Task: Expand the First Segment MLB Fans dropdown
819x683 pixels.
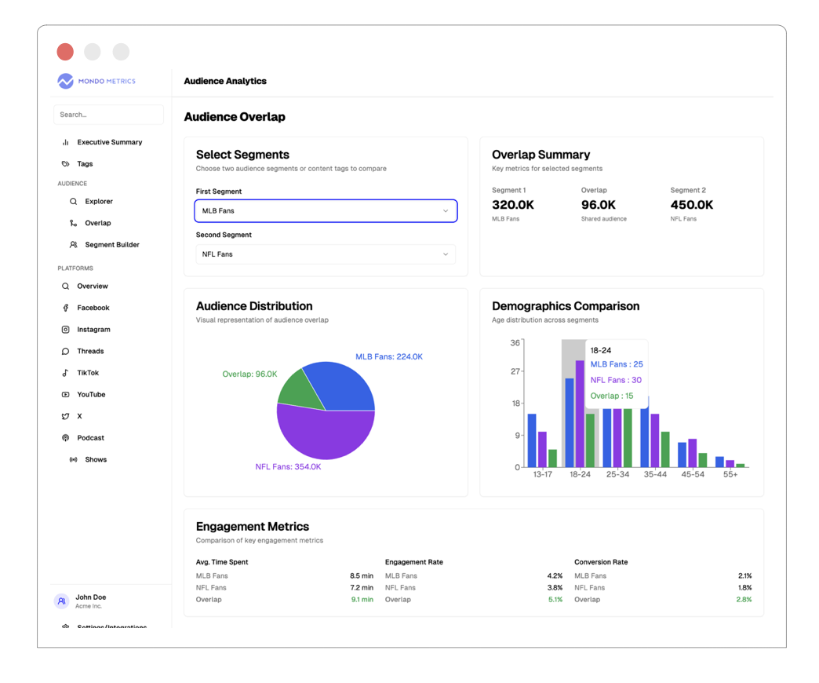Action: [x=325, y=211]
